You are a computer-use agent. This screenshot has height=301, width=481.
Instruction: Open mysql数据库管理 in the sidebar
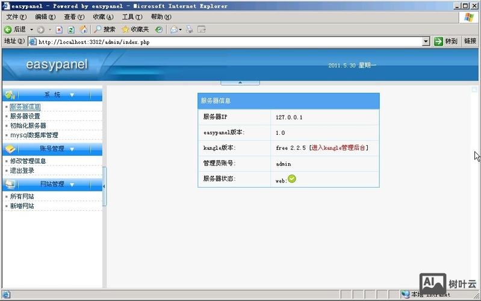(x=34, y=135)
